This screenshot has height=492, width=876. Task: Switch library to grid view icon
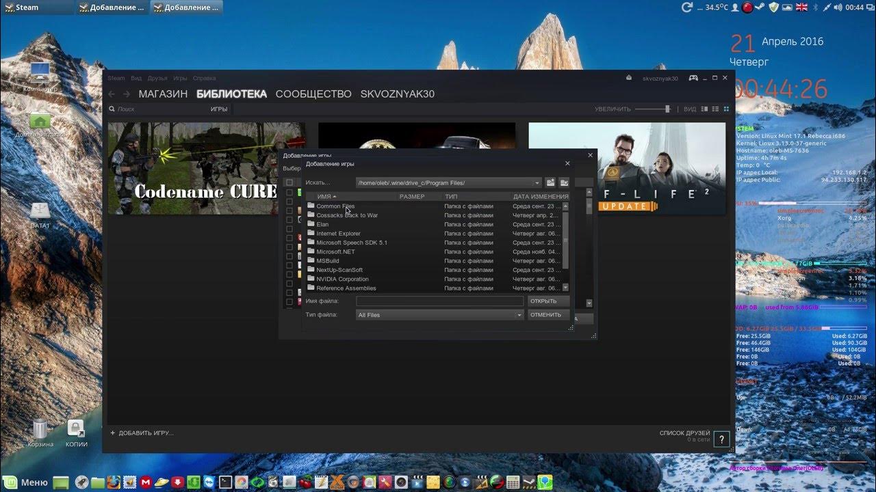tap(726, 109)
